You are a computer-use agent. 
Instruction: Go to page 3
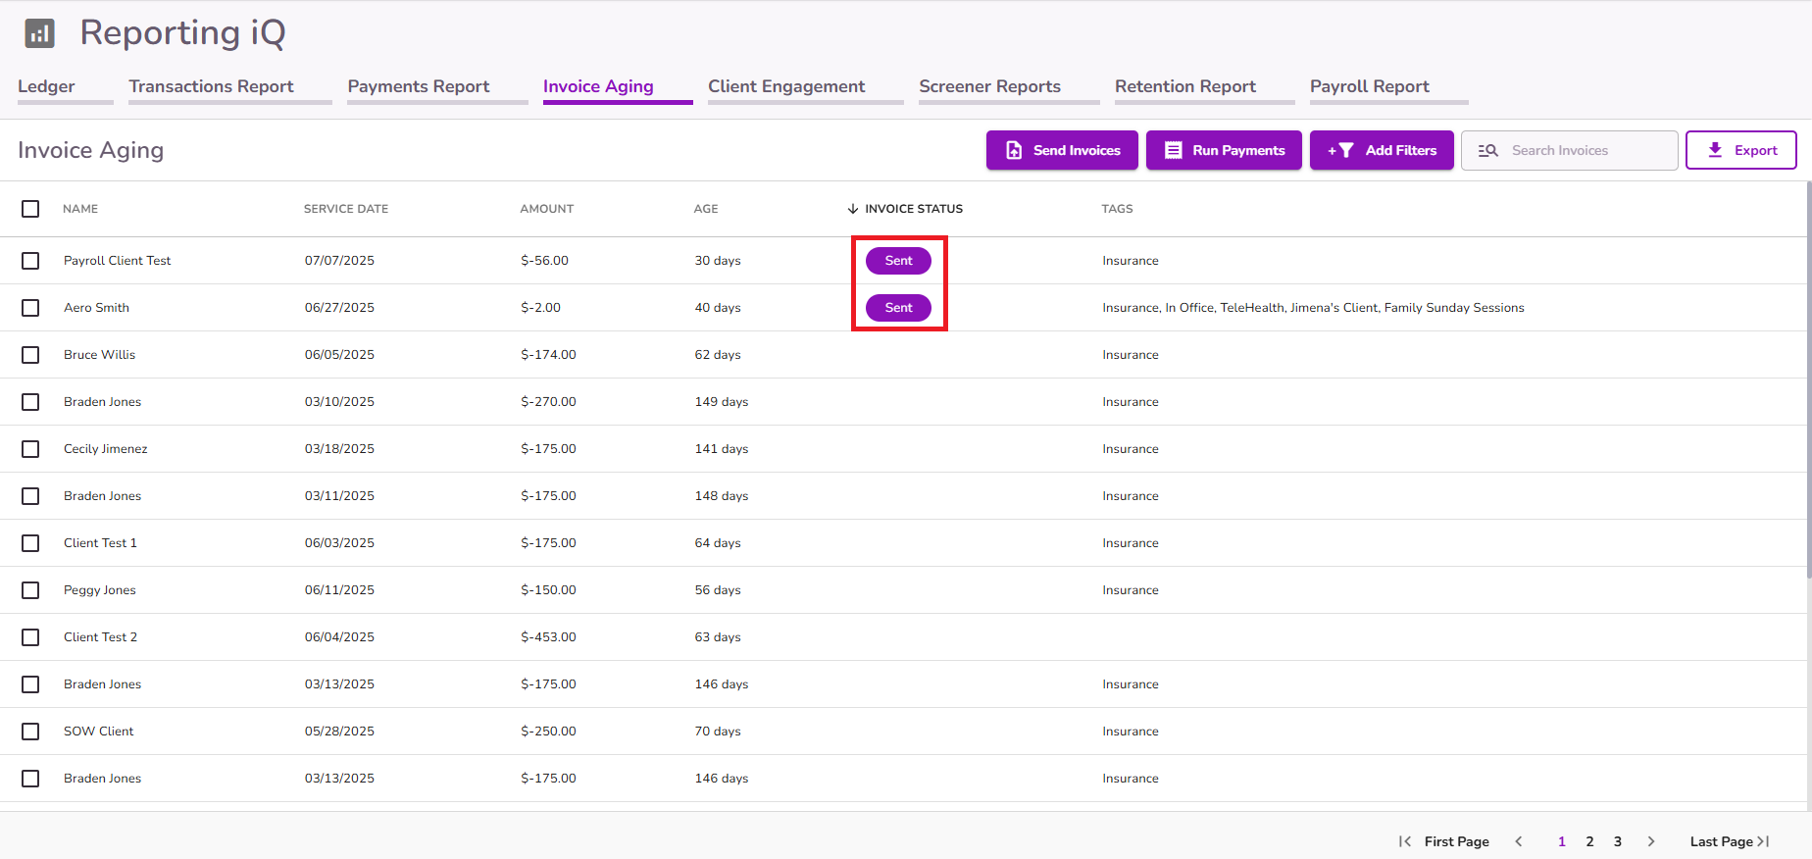tap(1618, 841)
